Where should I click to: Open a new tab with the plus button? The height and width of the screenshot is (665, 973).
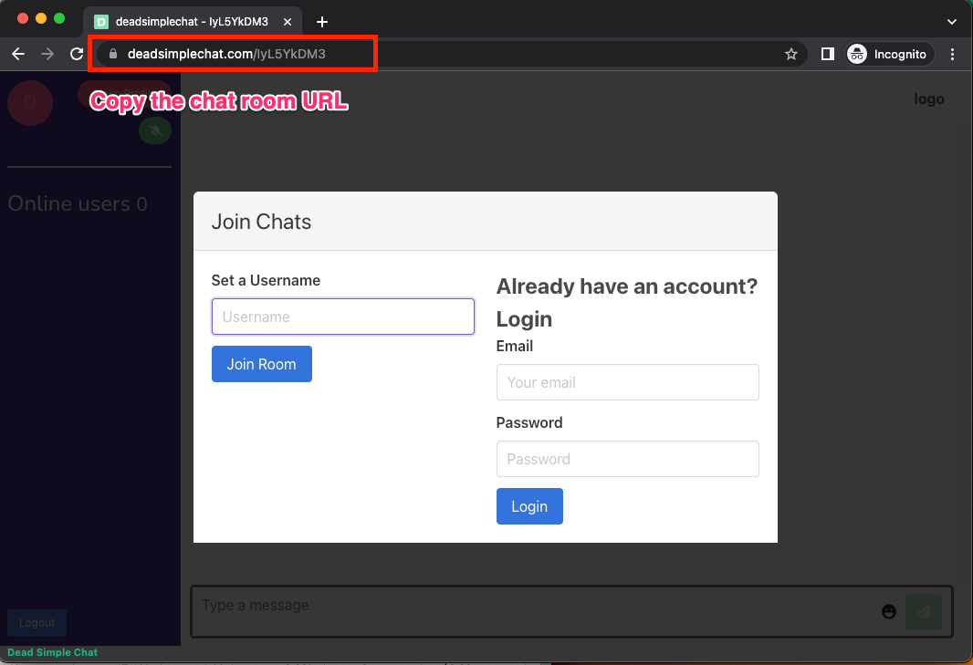(321, 21)
